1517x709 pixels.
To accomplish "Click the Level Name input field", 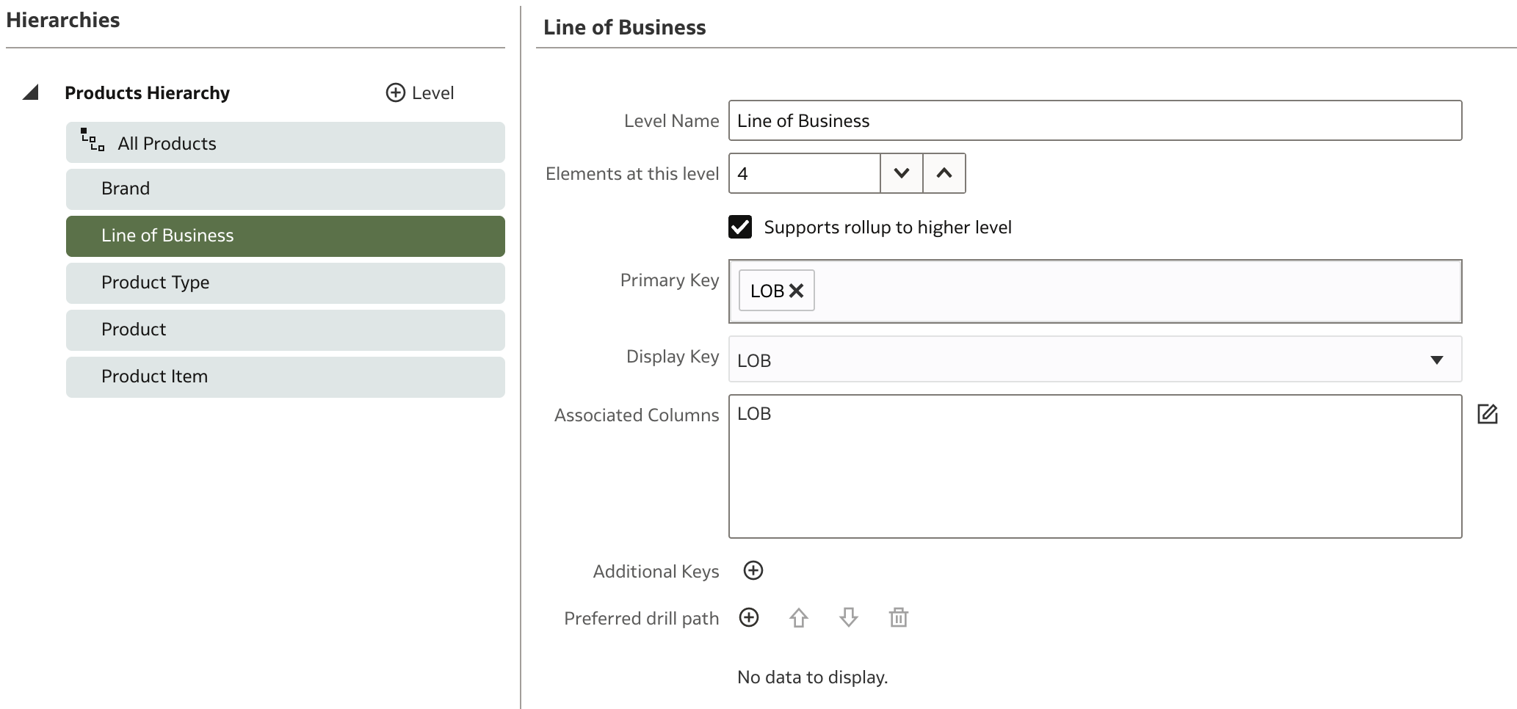I will [x=1095, y=120].
